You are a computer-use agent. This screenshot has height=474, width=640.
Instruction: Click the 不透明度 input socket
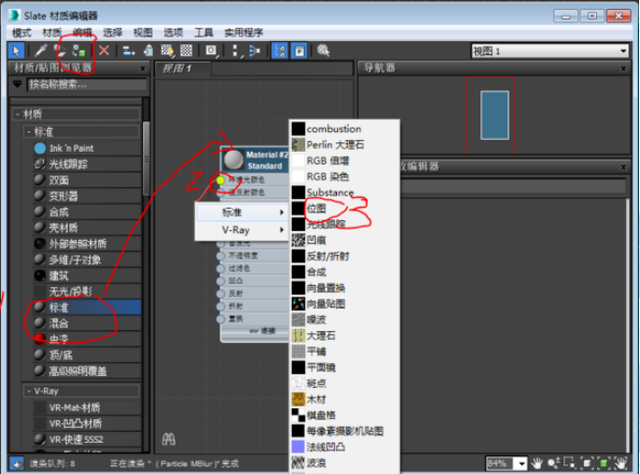(x=221, y=256)
